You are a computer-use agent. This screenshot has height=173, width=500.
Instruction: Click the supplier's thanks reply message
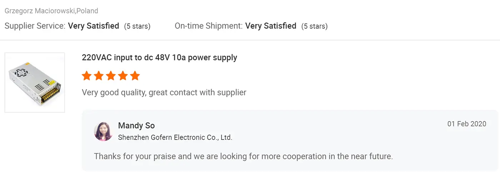click(243, 157)
